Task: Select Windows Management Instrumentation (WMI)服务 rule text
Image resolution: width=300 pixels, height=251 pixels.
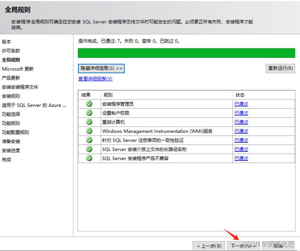Action: click(x=157, y=131)
